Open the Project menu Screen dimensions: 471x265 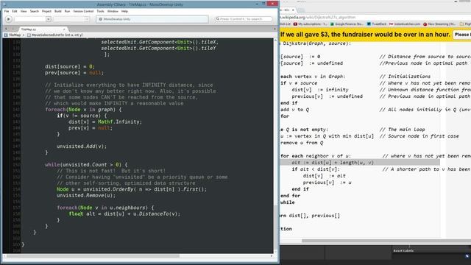click(46, 11)
